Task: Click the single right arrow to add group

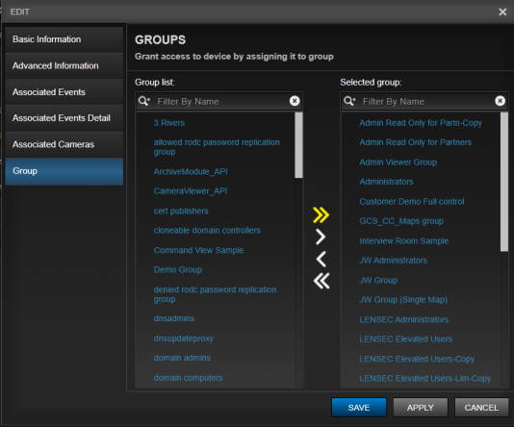Action: pos(321,237)
